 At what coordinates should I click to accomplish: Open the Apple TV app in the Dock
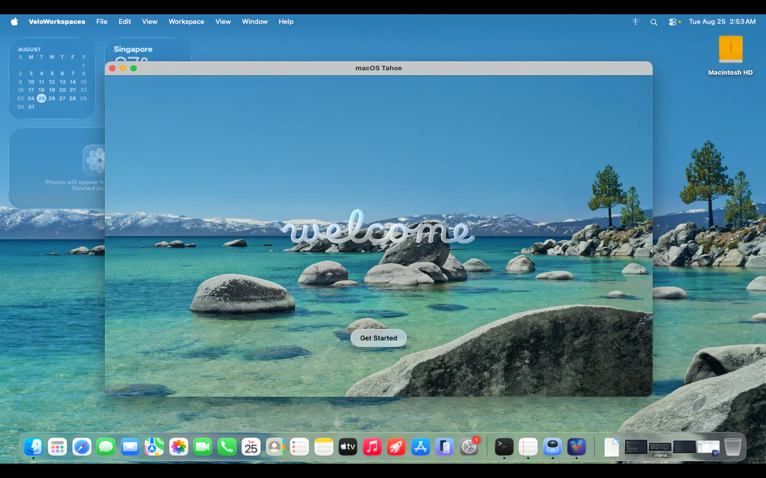tap(348, 447)
